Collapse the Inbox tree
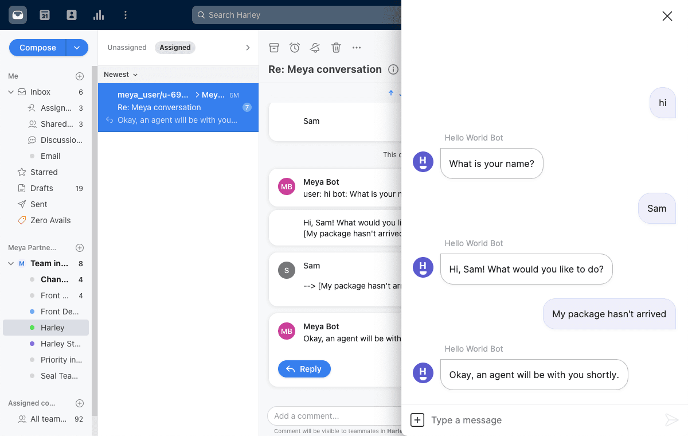This screenshot has width=688, height=436. pos(11,92)
